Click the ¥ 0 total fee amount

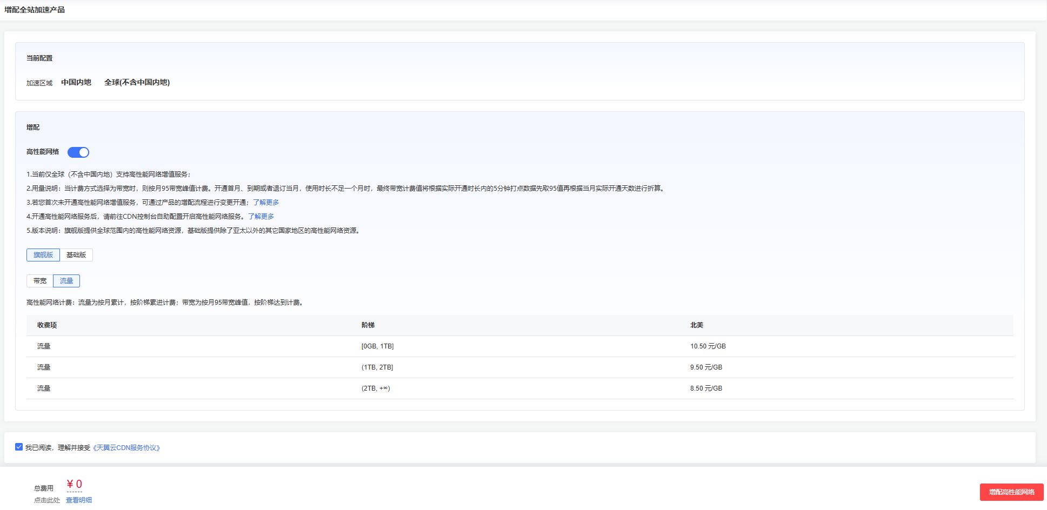click(75, 484)
